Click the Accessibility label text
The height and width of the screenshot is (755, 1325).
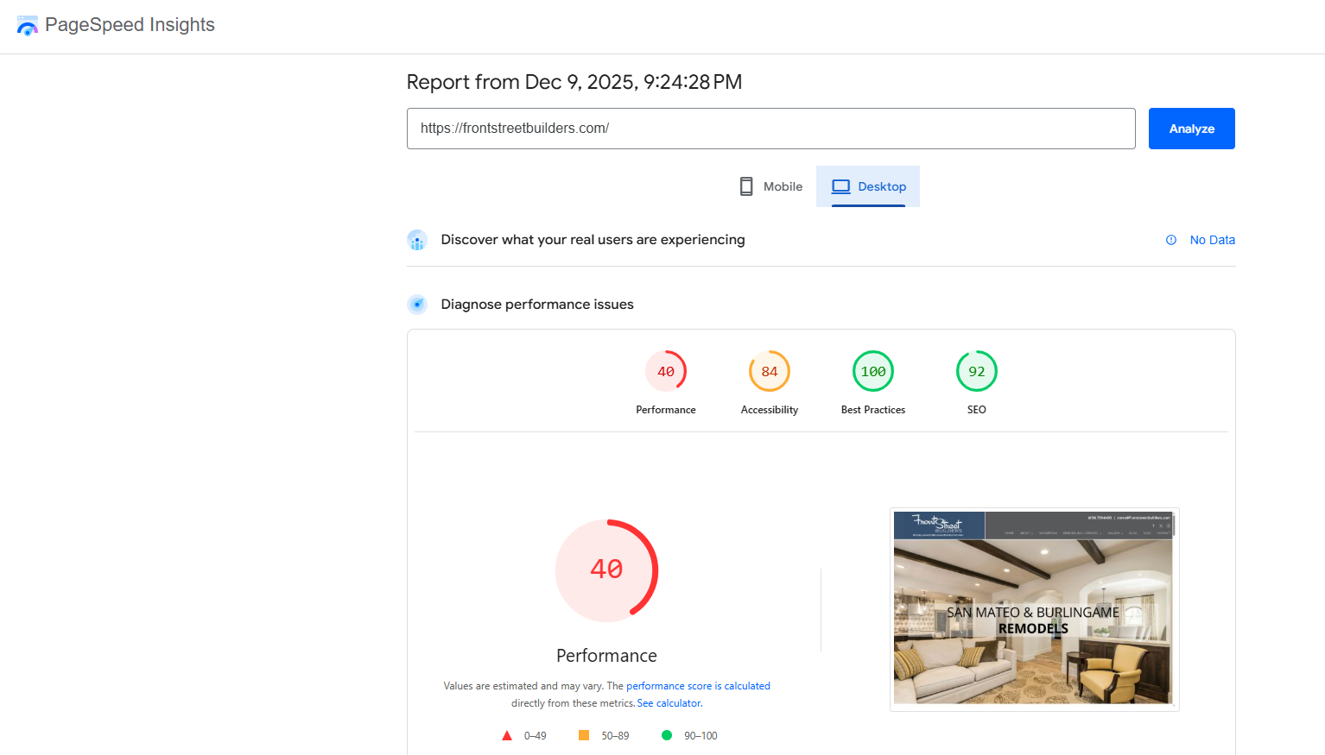click(770, 410)
